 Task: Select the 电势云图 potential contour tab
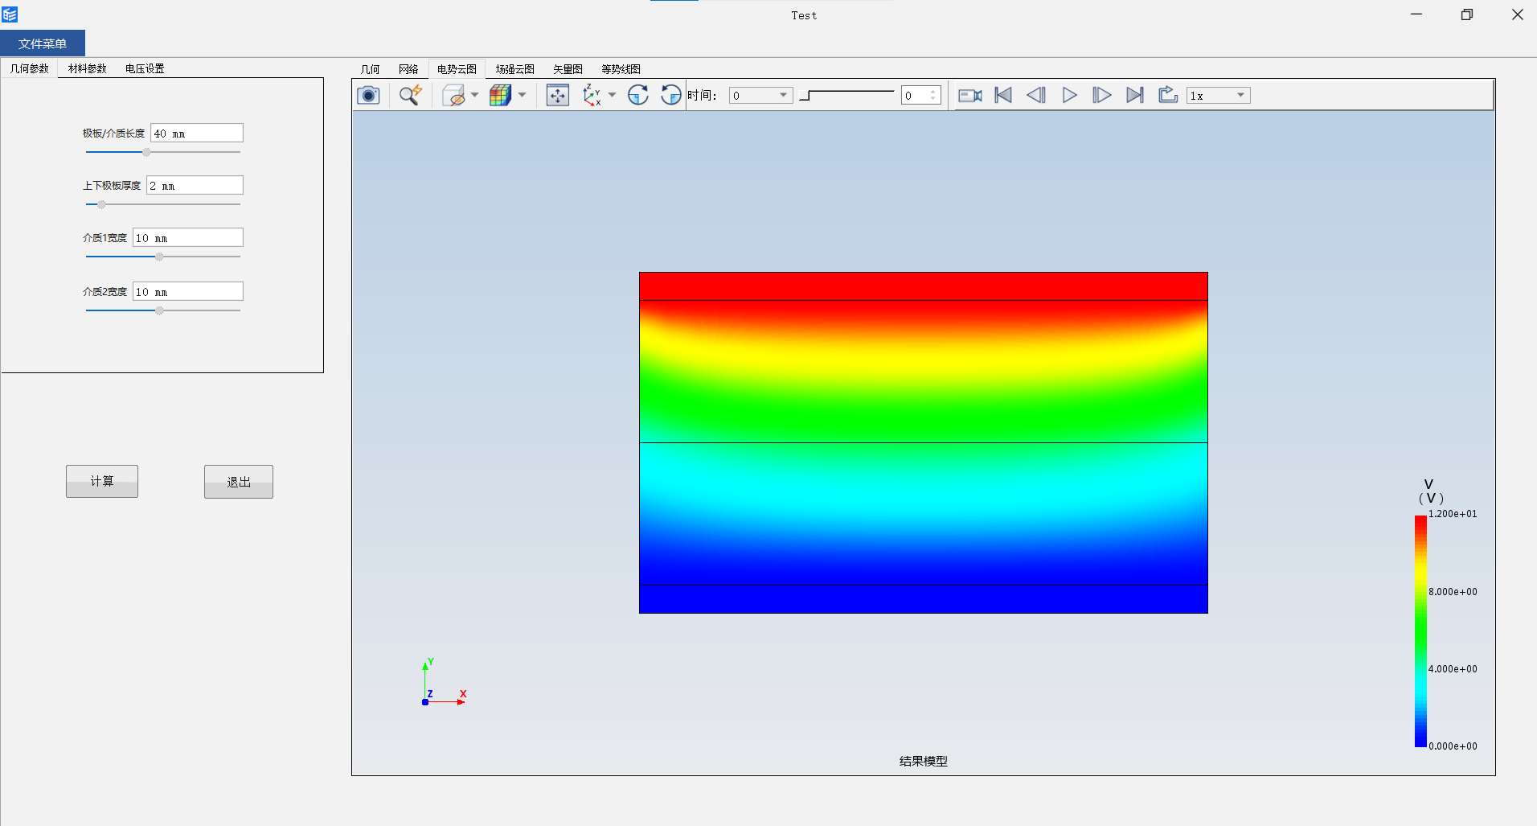(457, 69)
